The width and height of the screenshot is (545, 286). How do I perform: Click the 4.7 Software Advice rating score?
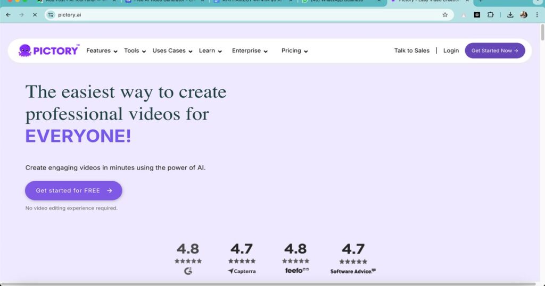pyautogui.click(x=353, y=249)
